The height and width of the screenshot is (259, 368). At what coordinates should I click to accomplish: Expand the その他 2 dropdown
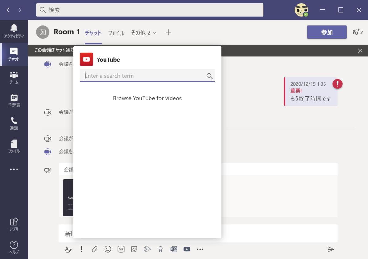[144, 33]
